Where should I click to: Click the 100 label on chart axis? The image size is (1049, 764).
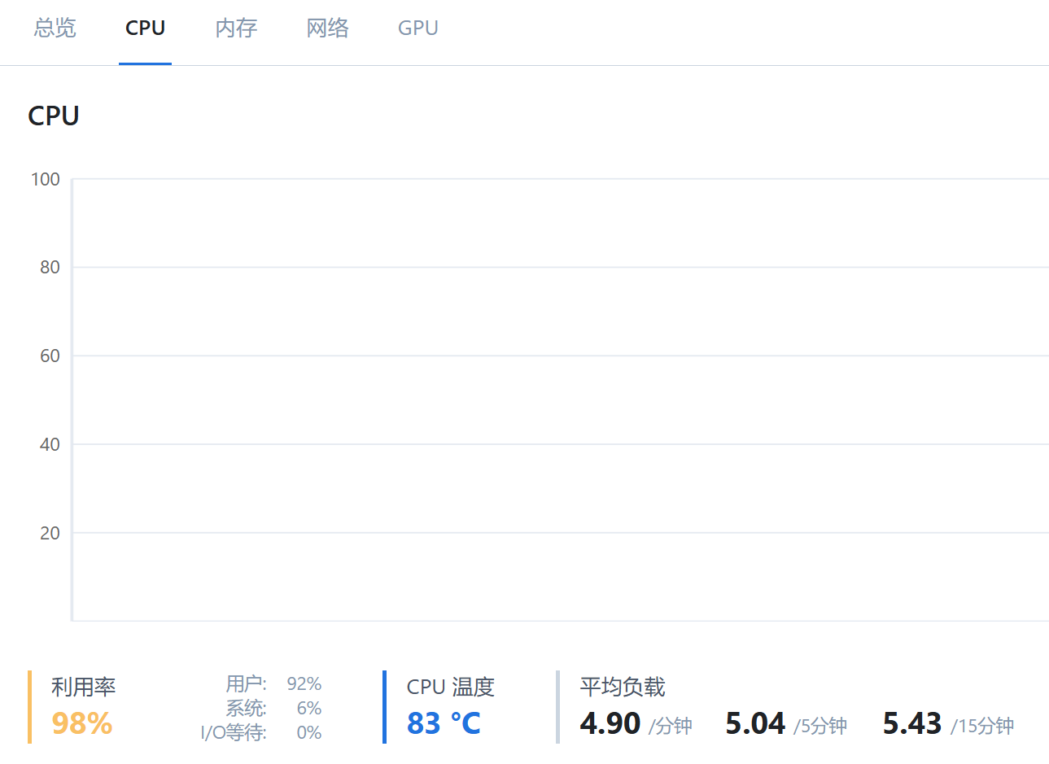(46, 179)
